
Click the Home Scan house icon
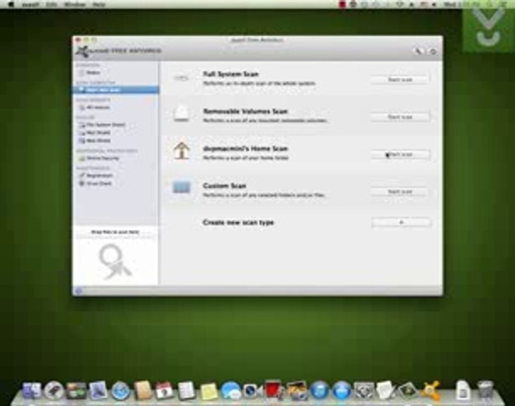click(x=181, y=151)
